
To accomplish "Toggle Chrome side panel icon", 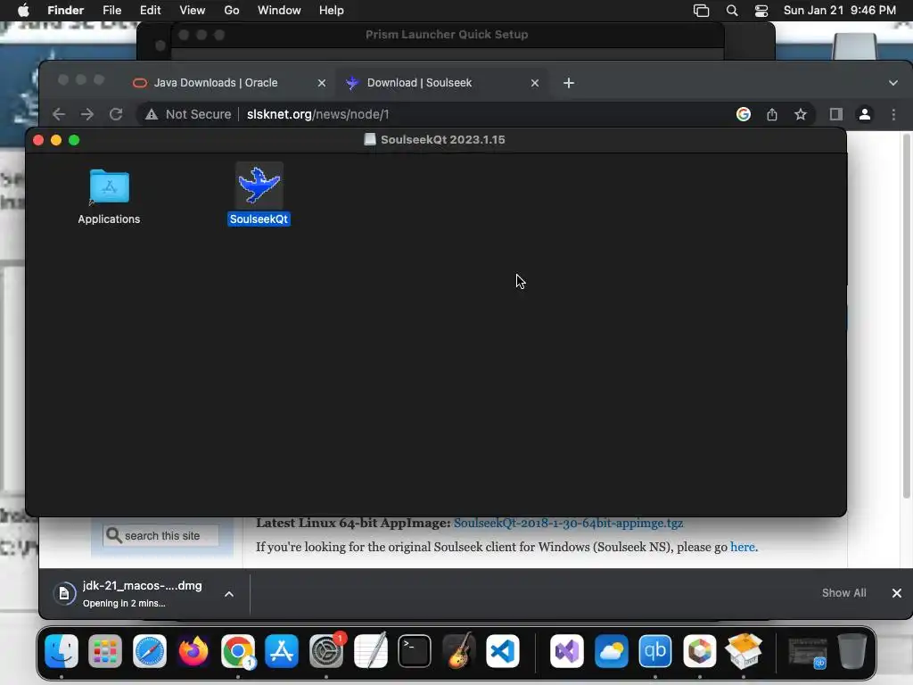I will coord(836,114).
